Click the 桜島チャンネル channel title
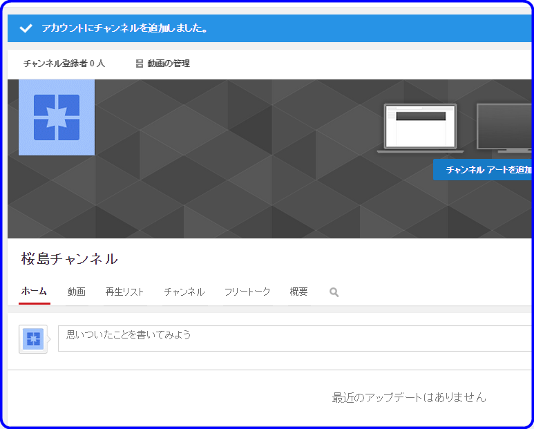 click(x=70, y=259)
